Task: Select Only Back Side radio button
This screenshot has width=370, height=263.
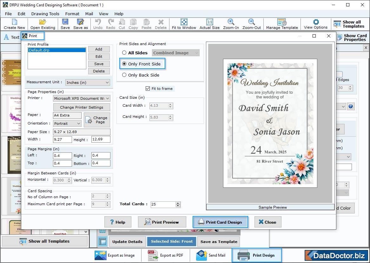Action: click(124, 75)
